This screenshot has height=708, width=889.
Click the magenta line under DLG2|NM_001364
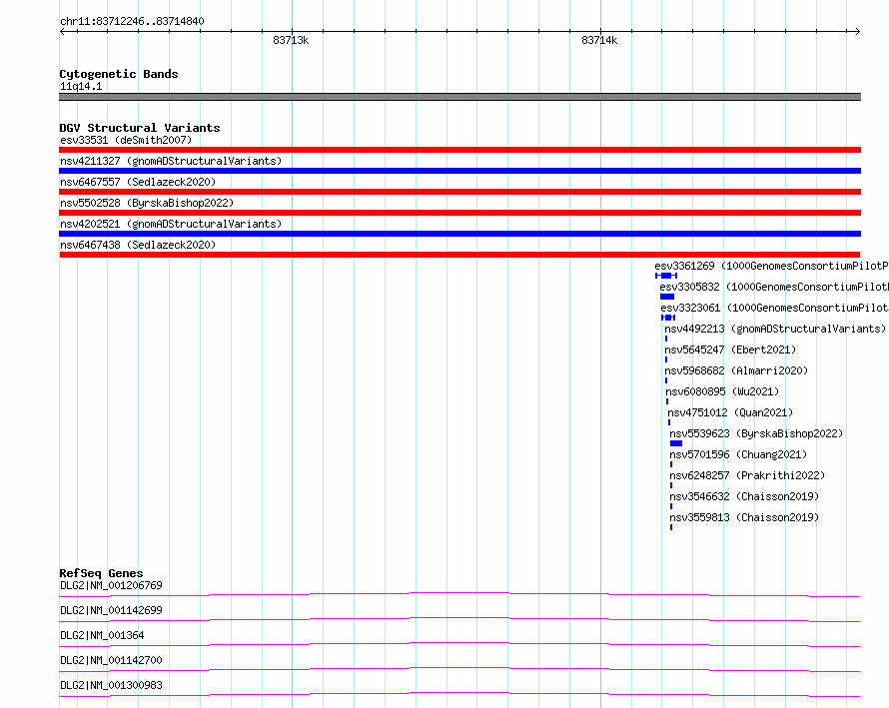[459, 644]
